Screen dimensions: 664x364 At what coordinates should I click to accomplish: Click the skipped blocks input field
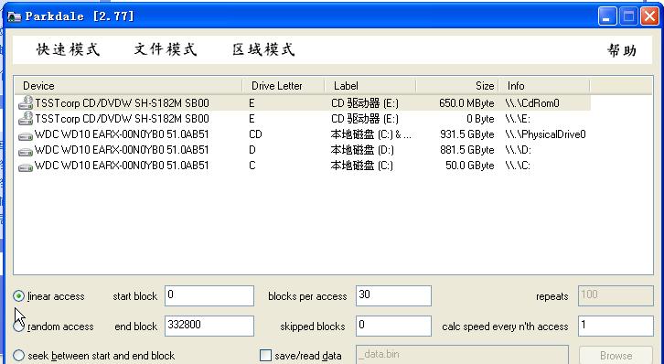(393, 326)
